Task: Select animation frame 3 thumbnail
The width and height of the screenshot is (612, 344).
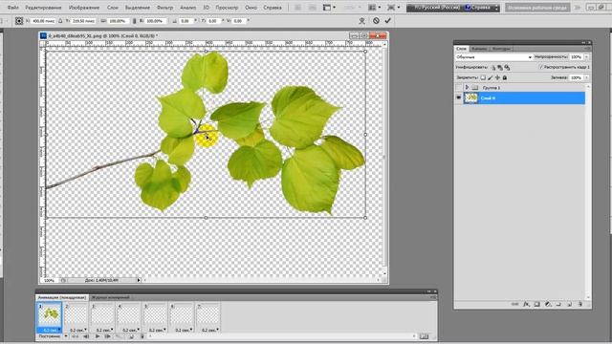Action: tap(102, 315)
